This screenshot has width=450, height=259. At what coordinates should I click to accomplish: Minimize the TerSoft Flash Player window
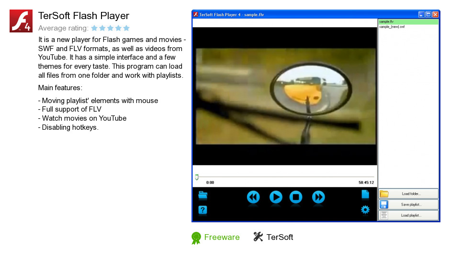pos(421,14)
